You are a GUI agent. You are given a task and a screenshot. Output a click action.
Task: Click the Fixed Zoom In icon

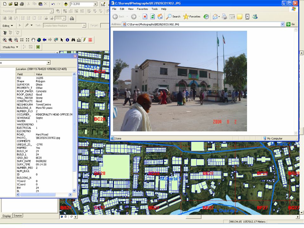[22, 40]
